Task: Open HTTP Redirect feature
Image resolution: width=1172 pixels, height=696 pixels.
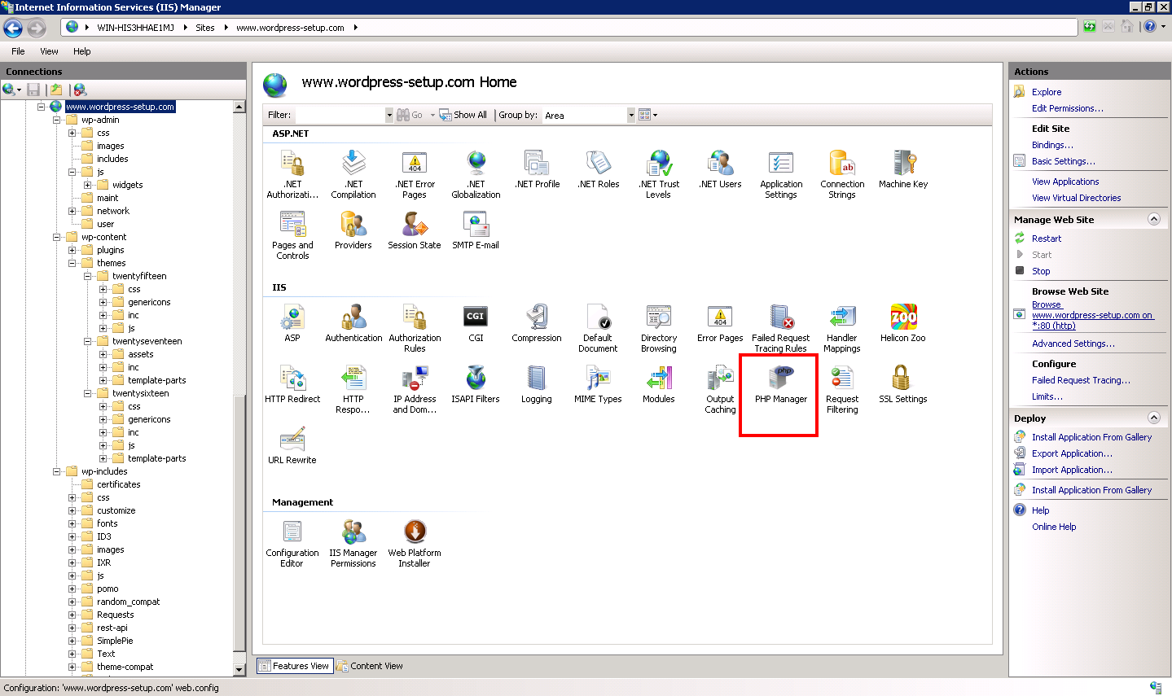Action: (292, 385)
